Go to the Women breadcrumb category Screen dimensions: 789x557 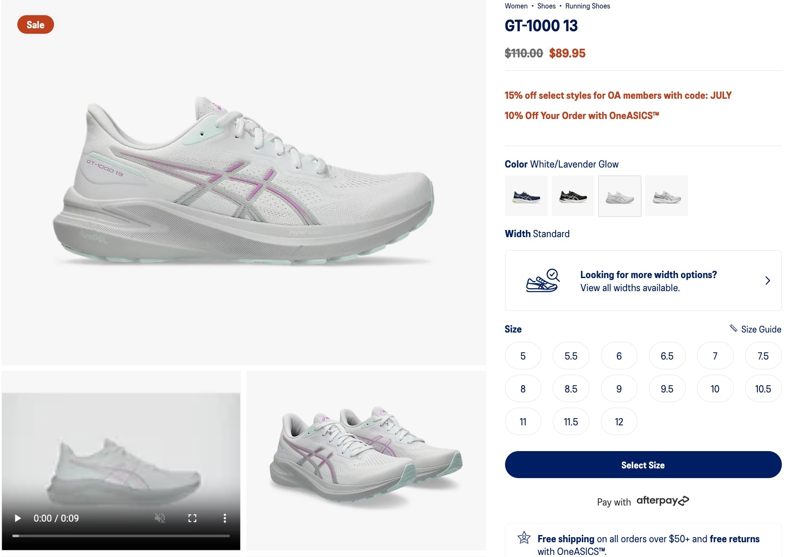[516, 6]
